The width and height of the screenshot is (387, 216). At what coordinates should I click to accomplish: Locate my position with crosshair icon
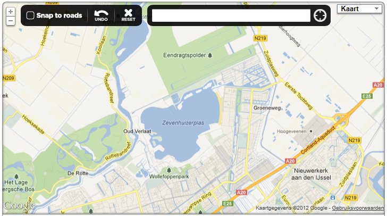(320, 15)
